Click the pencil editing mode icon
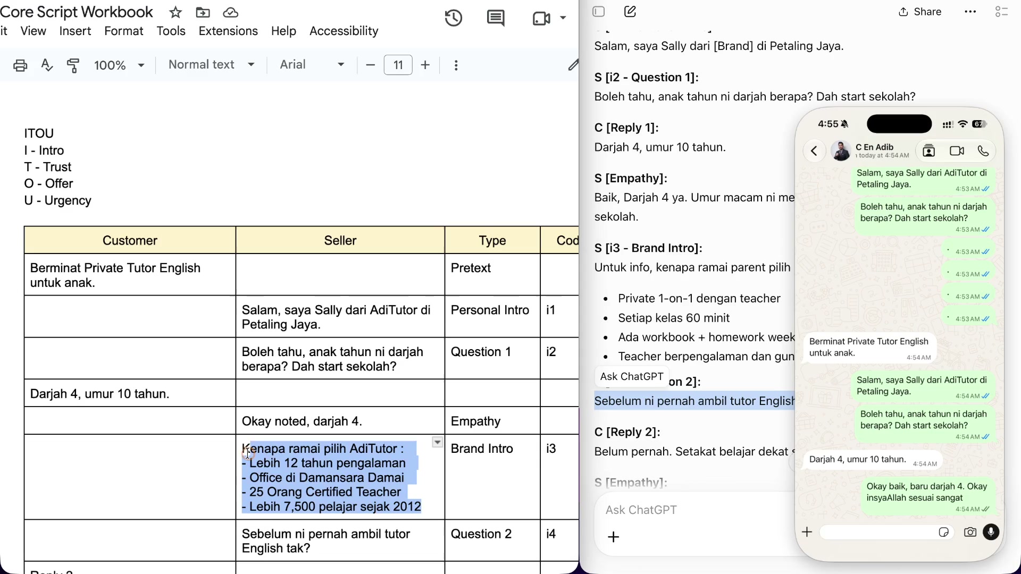The width and height of the screenshot is (1021, 574). click(x=573, y=65)
